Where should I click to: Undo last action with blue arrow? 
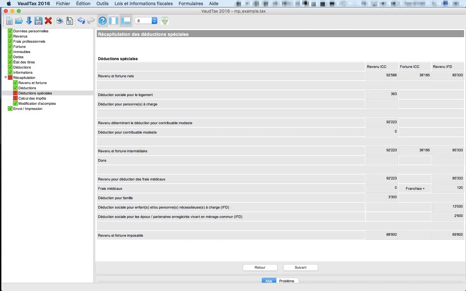tap(81, 21)
